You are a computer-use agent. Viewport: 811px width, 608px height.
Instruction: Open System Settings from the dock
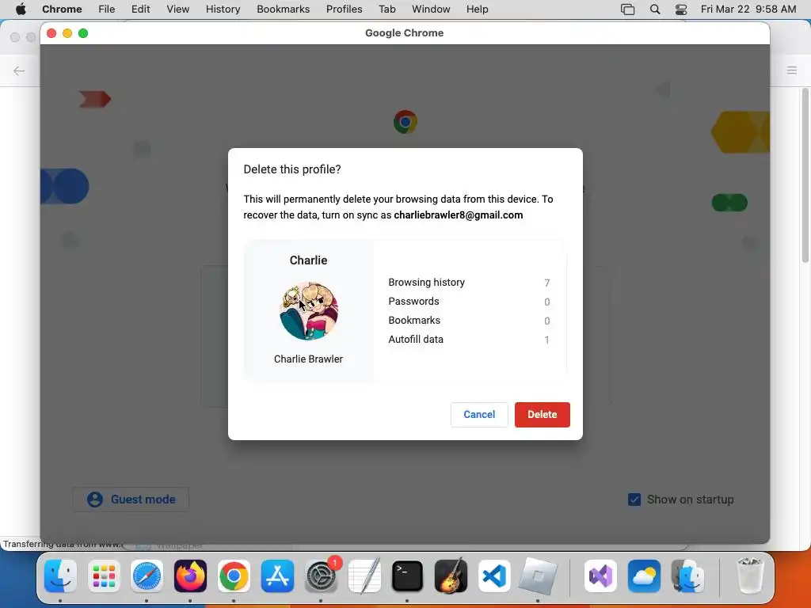point(322,576)
